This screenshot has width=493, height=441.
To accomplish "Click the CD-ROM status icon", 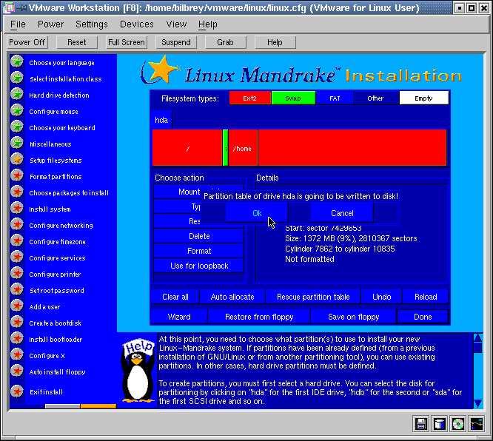I will tap(458, 424).
